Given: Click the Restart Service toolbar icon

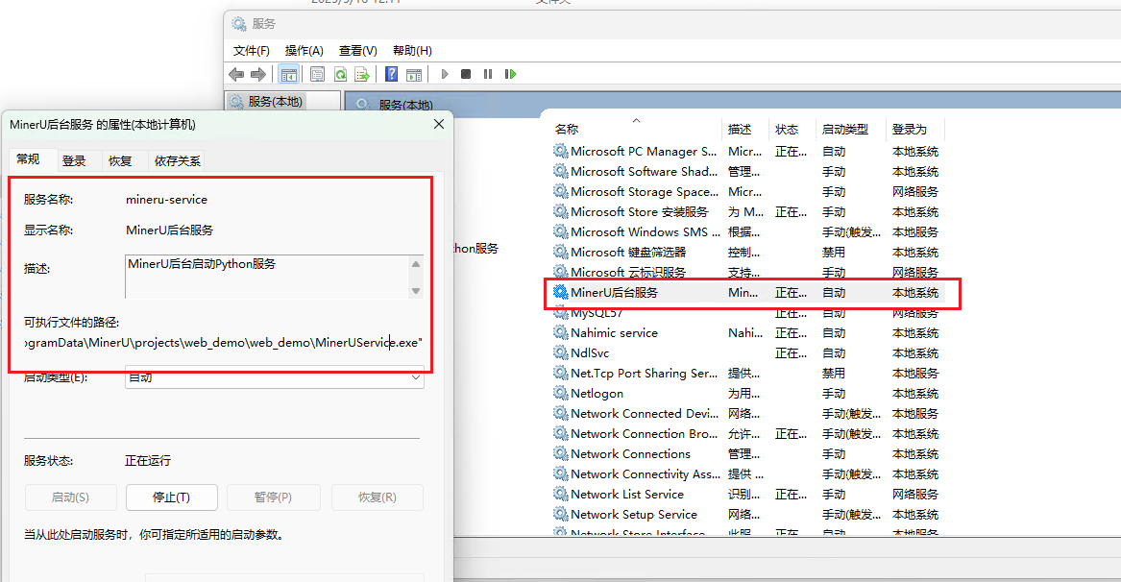Looking at the screenshot, I should (x=510, y=74).
